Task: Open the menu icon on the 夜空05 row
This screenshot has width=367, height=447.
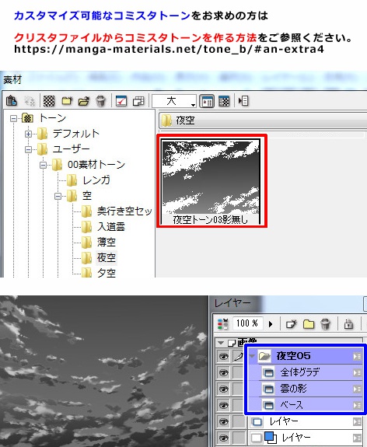Action: (357, 356)
